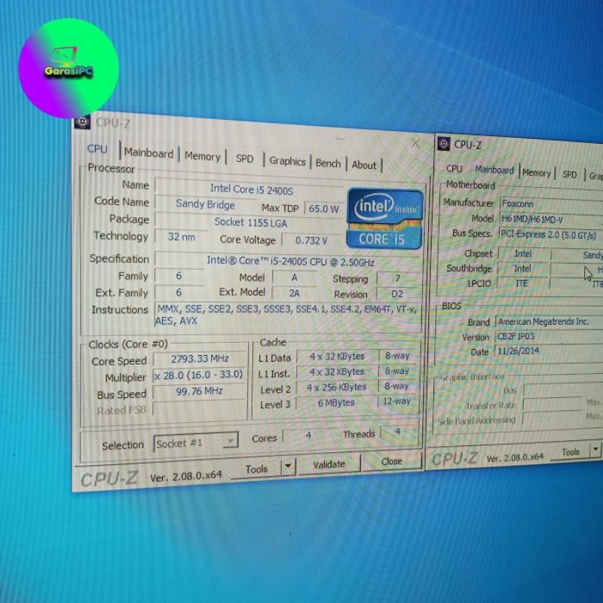Viewport: 603px width, 603px height.
Task: Open the Memory tab in right window
Action: coord(536,173)
